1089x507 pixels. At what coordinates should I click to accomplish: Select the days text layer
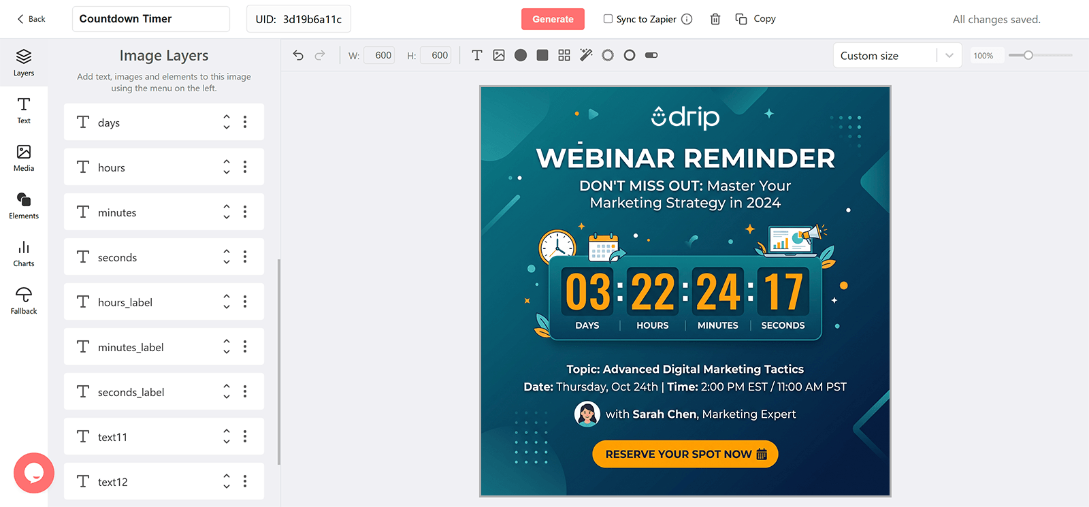tap(164, 122)
